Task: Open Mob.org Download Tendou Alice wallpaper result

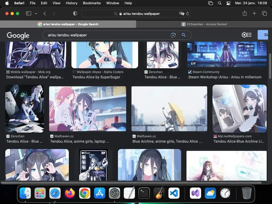Action: (x=35, y=77)
